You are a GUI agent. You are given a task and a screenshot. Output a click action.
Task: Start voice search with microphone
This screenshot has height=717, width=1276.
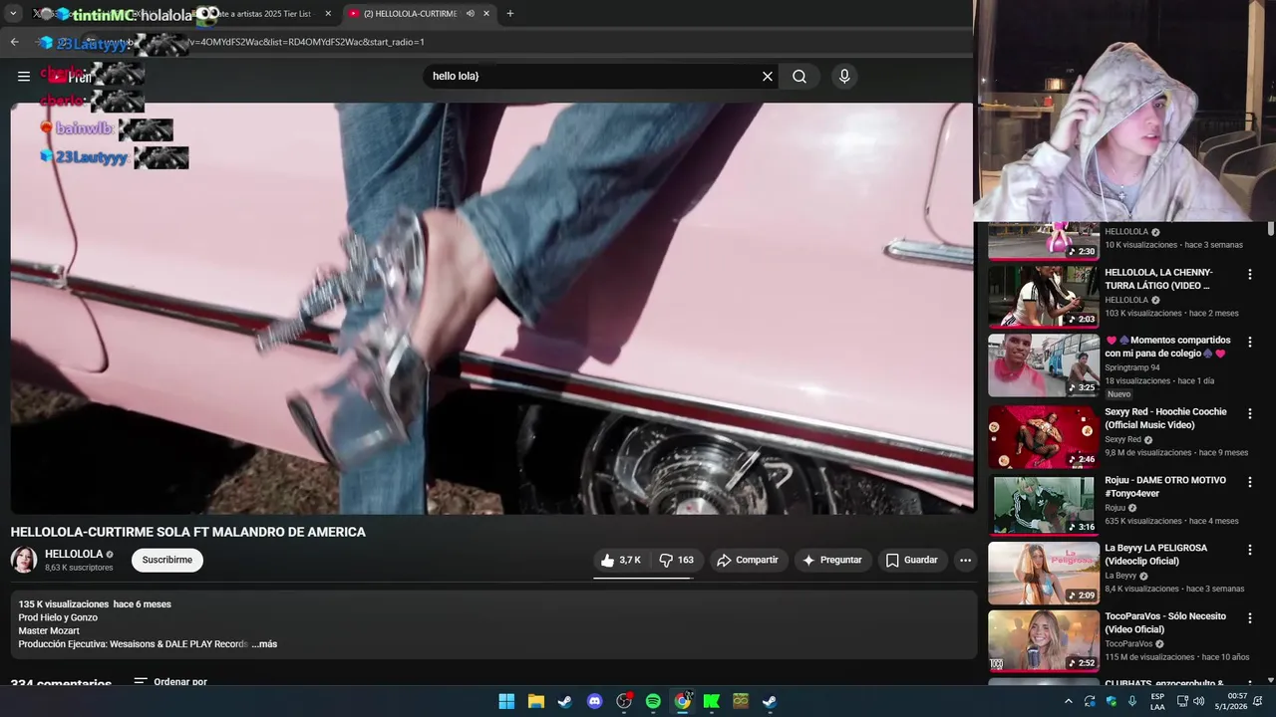coord(844,77)
